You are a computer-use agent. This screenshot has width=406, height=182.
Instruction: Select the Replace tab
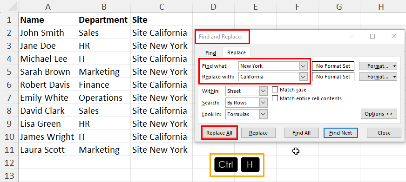237,52
